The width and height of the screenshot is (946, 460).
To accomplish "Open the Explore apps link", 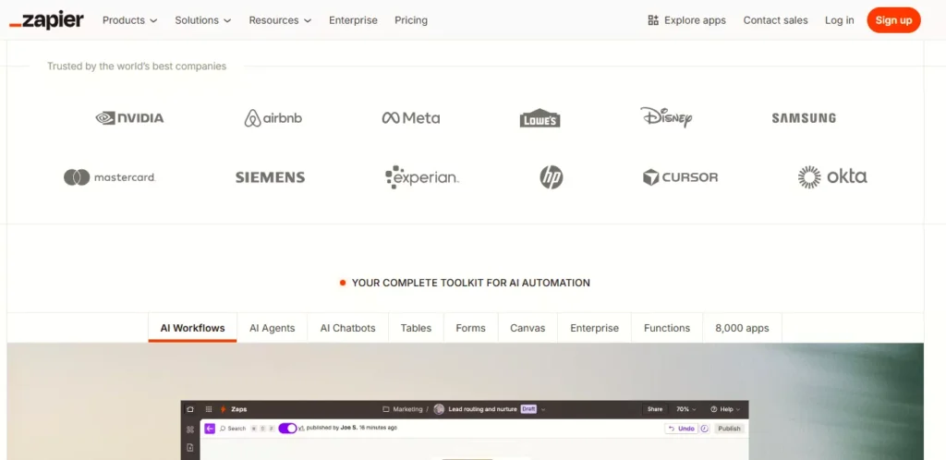I will click(686, 20).
